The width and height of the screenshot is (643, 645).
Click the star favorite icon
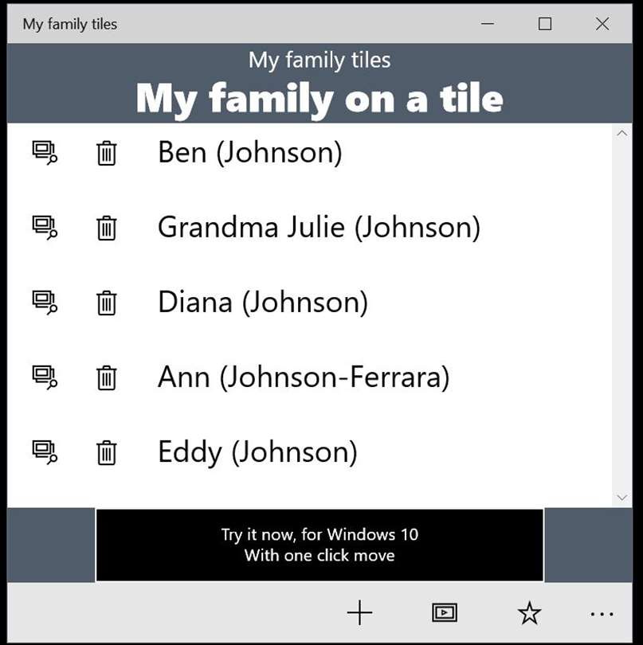(529, 613)
